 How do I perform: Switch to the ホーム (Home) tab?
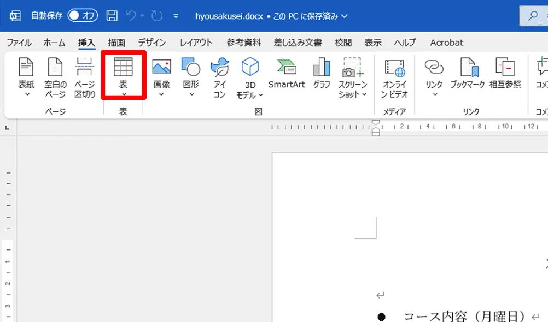tap(54, 43)
